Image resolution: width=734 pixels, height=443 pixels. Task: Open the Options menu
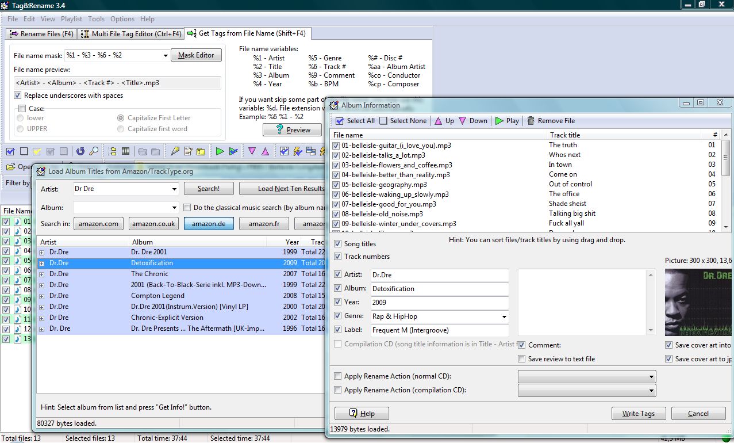click(x=122, y=19)
